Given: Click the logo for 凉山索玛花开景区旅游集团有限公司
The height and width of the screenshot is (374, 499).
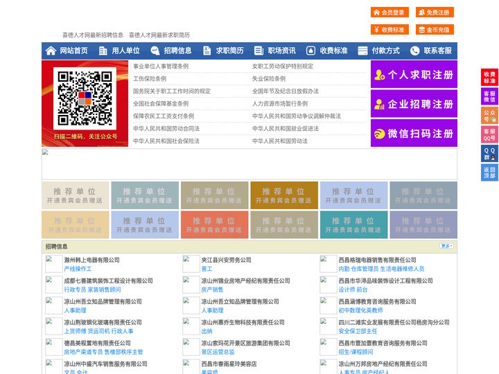Looking at the screenshot, I should 191,347.
